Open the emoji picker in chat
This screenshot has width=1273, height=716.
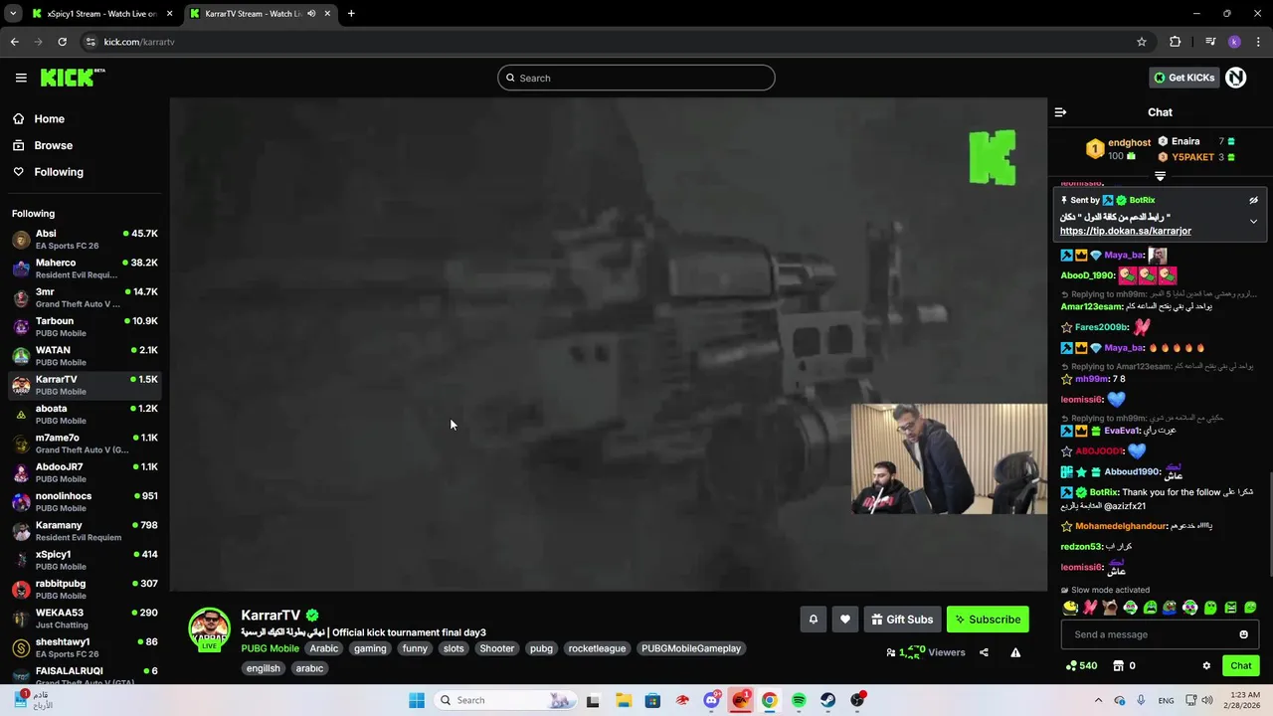tap(1243, 634)
